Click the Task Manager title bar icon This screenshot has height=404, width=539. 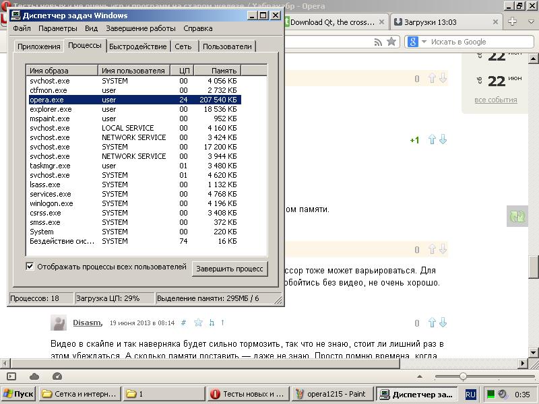pyautogui.click(x=15, y=15)
